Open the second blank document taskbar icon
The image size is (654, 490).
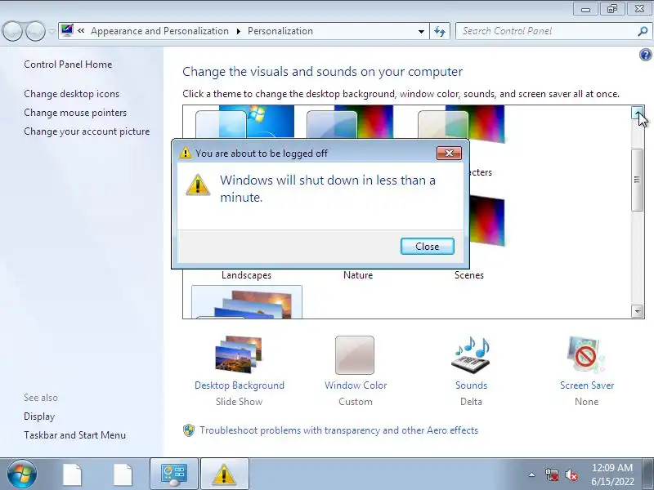pos(123,474)
